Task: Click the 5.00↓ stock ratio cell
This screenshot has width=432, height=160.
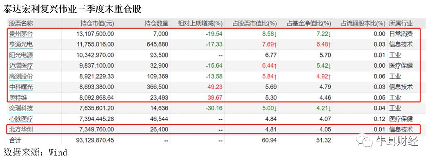Action: 269,108
